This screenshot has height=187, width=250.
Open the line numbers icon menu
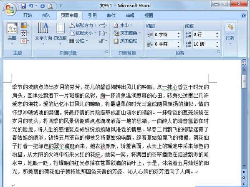103,33
